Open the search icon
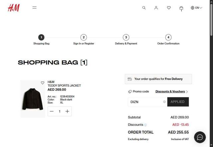 (x=144, y=8)
